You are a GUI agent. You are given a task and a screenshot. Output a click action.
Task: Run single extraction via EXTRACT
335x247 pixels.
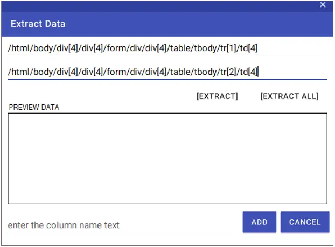pos(217,96)
